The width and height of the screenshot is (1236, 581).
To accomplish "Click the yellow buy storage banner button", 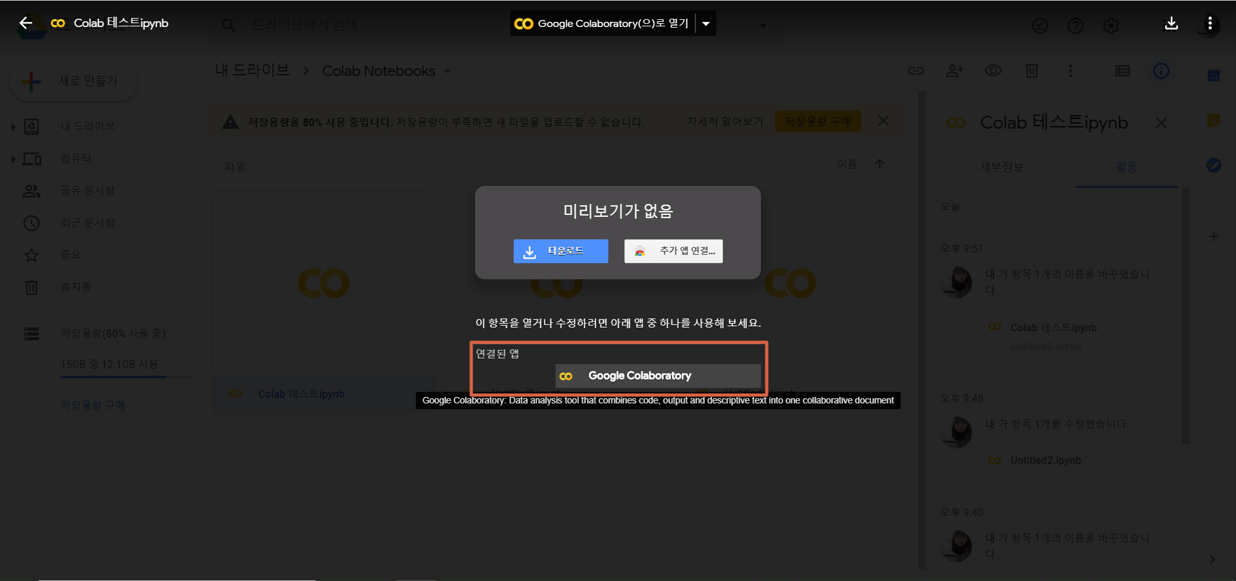I will 818,121.
